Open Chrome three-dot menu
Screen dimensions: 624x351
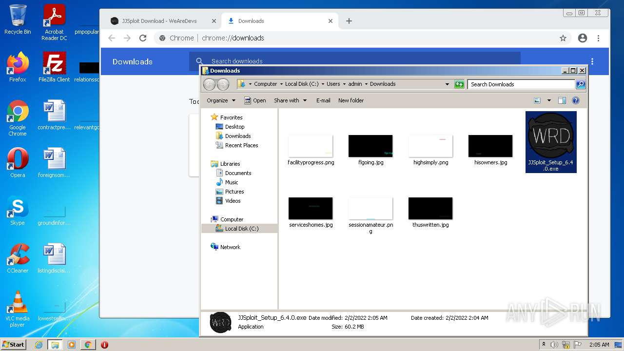pyautogui.click(x=599, y=38)
